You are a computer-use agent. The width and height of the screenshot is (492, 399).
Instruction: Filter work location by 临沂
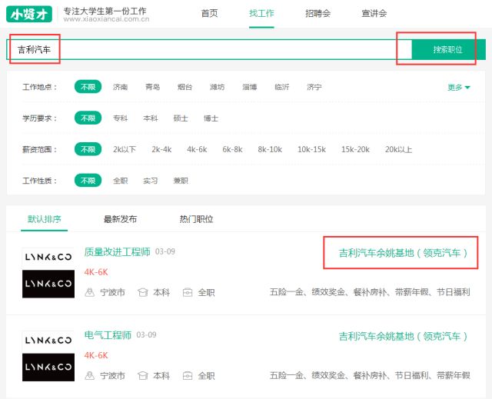(282, 87)
